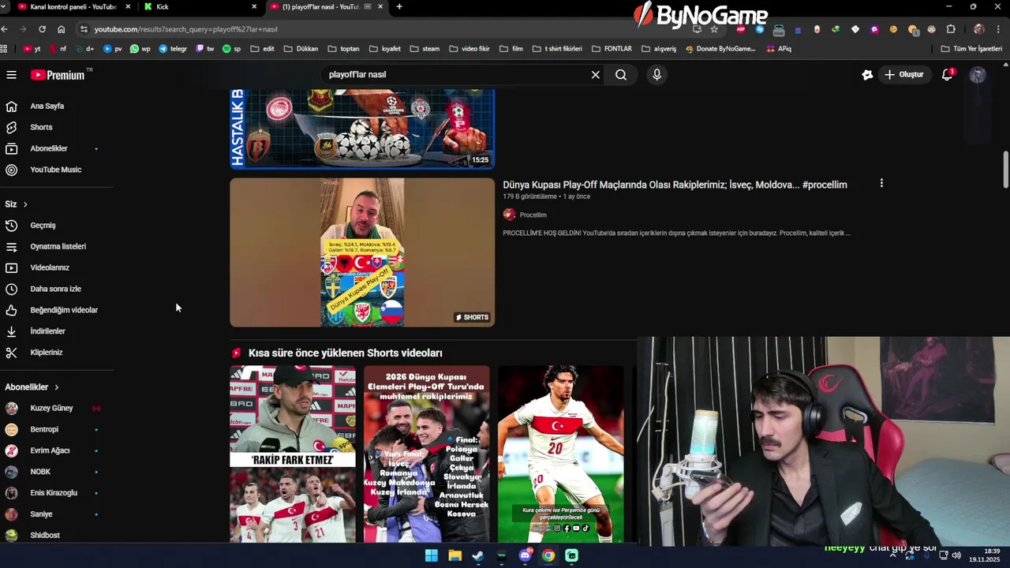The width and height of the screenshot is (1010, 568).
Task: Go to Ana Sayfa in the sidebar
Action: [47, 106]
